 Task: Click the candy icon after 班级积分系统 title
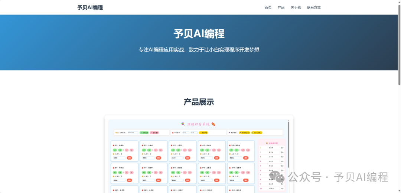[213, 124]
